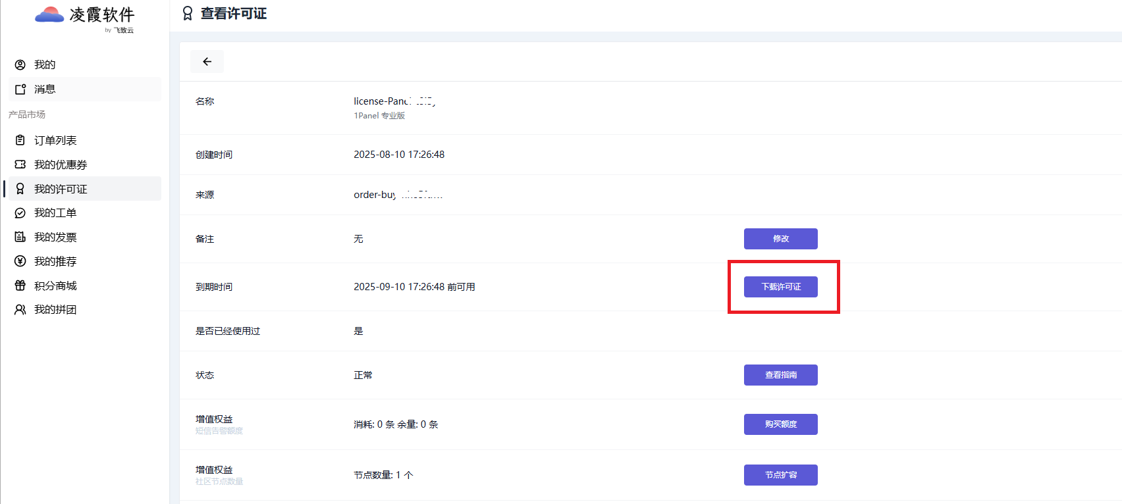1122x504 pixels.
Task: Click the 我的 profile icon in sidebar
Action: click(x=20, y=64)
